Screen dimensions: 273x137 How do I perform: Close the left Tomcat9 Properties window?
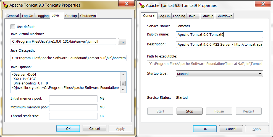pyautogui.click(x=127, y=4)
